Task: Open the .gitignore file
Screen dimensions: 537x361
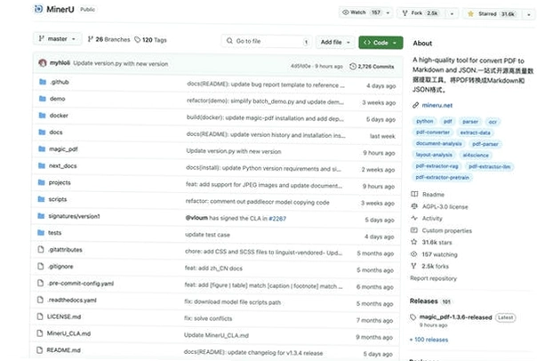Action: pos(60,266)
